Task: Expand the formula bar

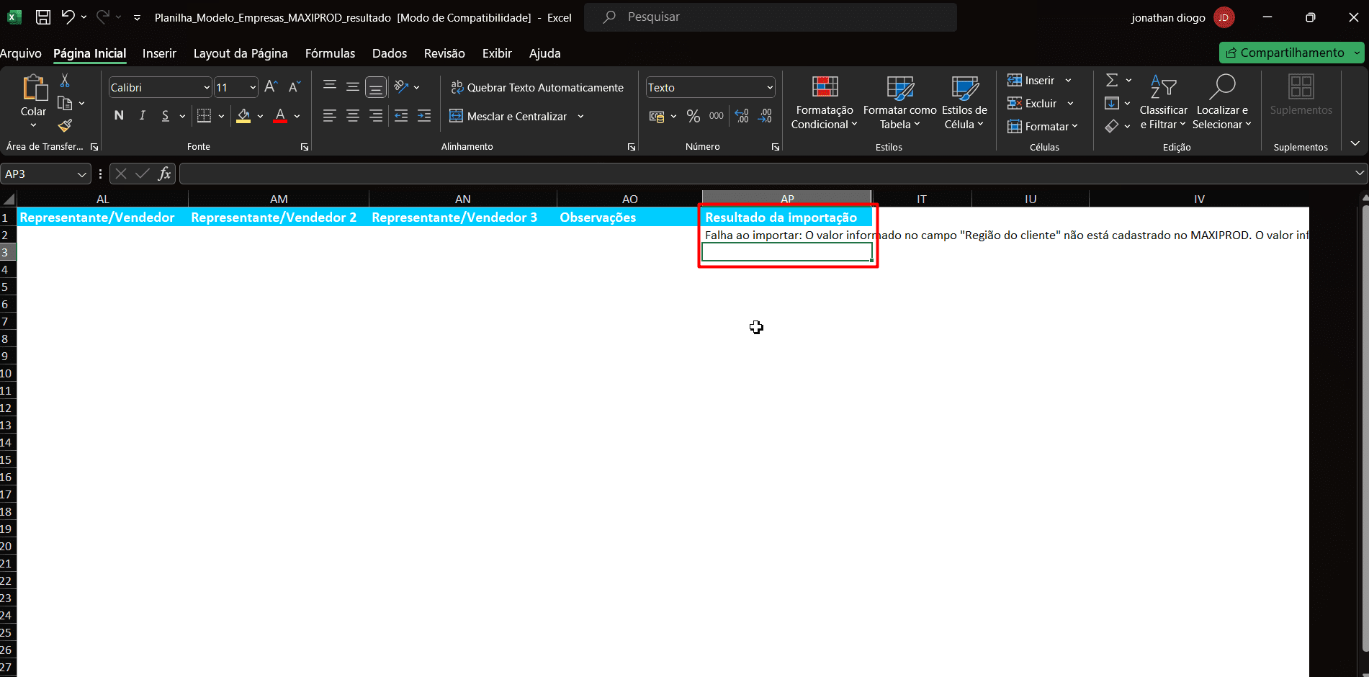Action: click(x=1360, y=173)
